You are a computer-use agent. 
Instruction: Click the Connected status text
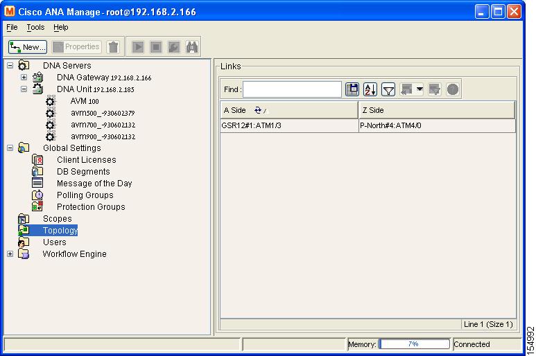(x=472, y=344)
